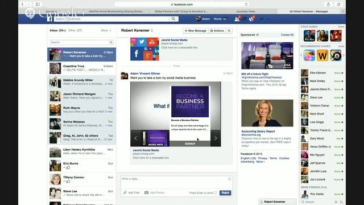The width and height of the screenshot is (364, 205).
Task: Click the browser reload icon
Action: 246,4
